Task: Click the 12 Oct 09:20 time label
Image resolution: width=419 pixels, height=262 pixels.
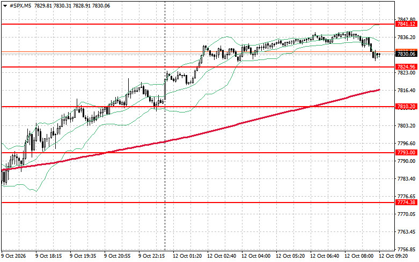Action: coord(393,256)
